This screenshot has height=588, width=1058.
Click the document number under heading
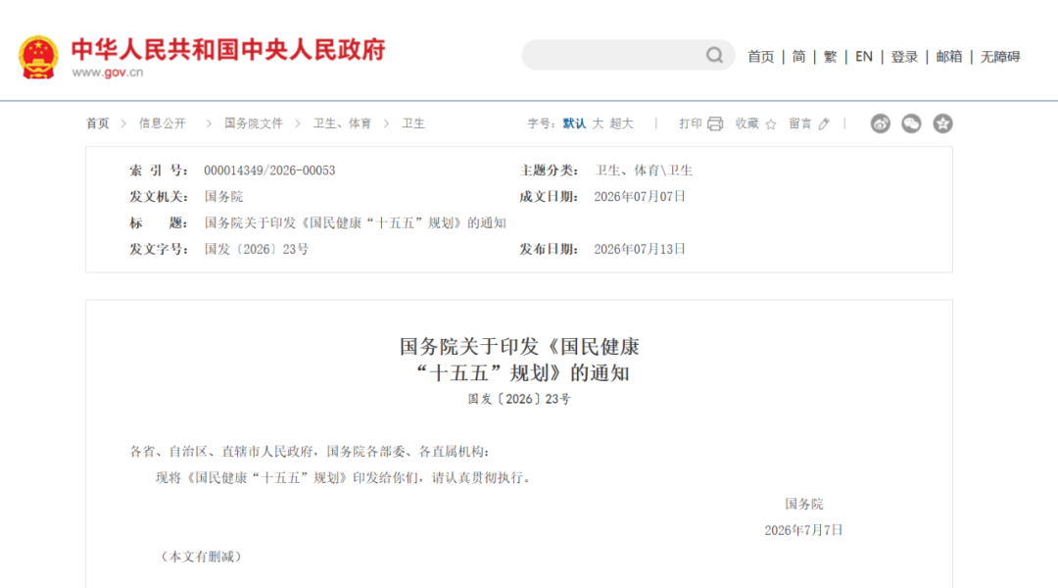coord(519,400)
